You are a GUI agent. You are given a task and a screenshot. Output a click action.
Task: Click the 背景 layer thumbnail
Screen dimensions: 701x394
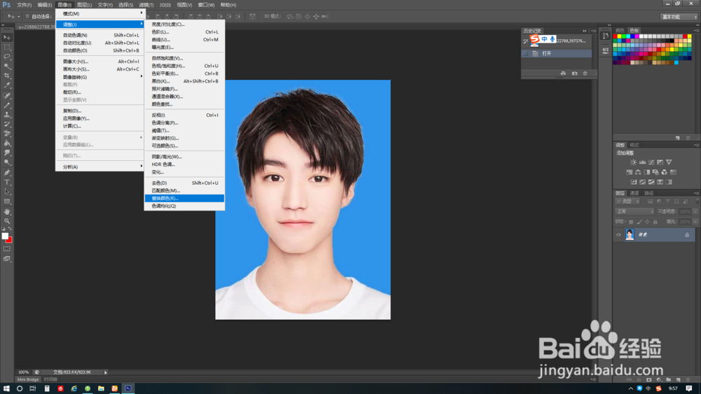coord(629,235)
